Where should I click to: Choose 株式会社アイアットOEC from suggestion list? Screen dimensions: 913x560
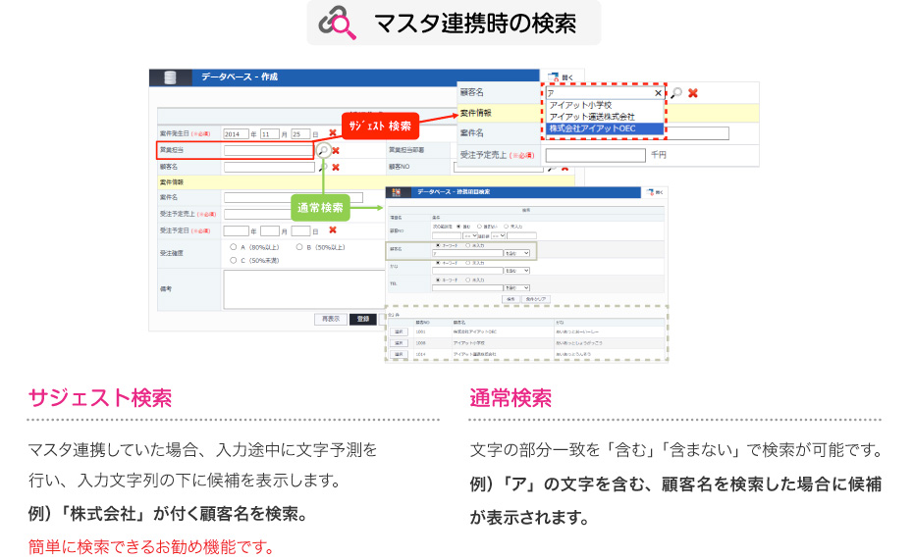pos(592,127)
